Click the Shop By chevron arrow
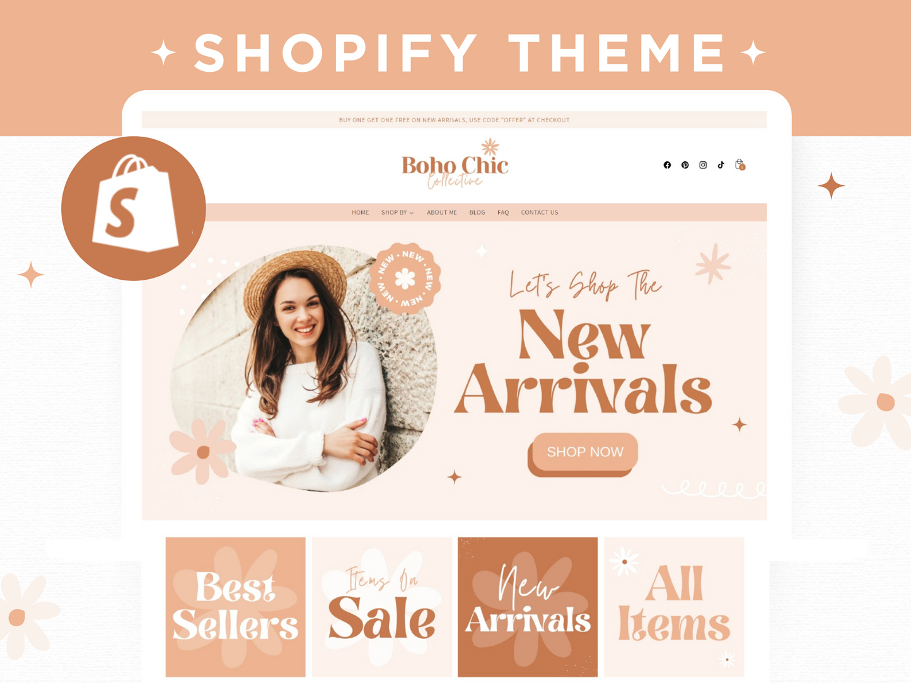This screenshot has width=911, height=683. pos(412,213)
